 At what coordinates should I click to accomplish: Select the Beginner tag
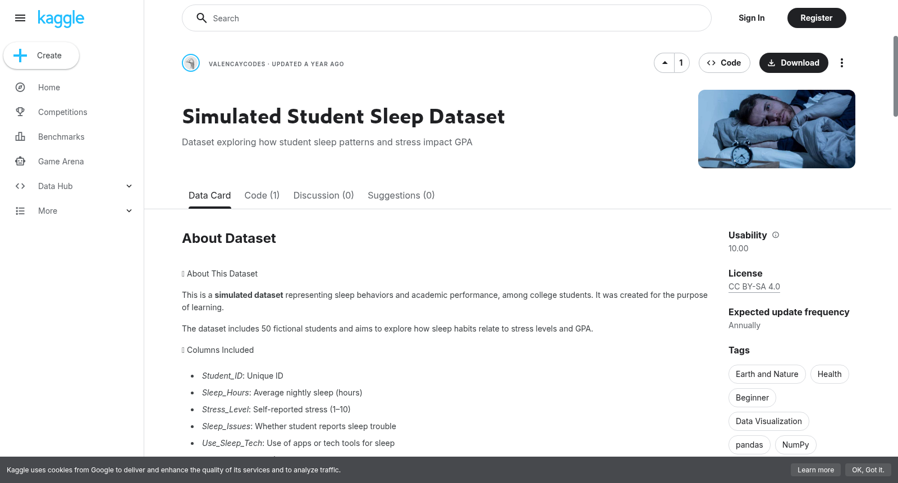point(752,398)
